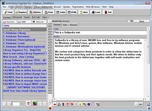Select '1. Database: Library' list row
This screenshot has height=111, width=152.
[25, 33]
